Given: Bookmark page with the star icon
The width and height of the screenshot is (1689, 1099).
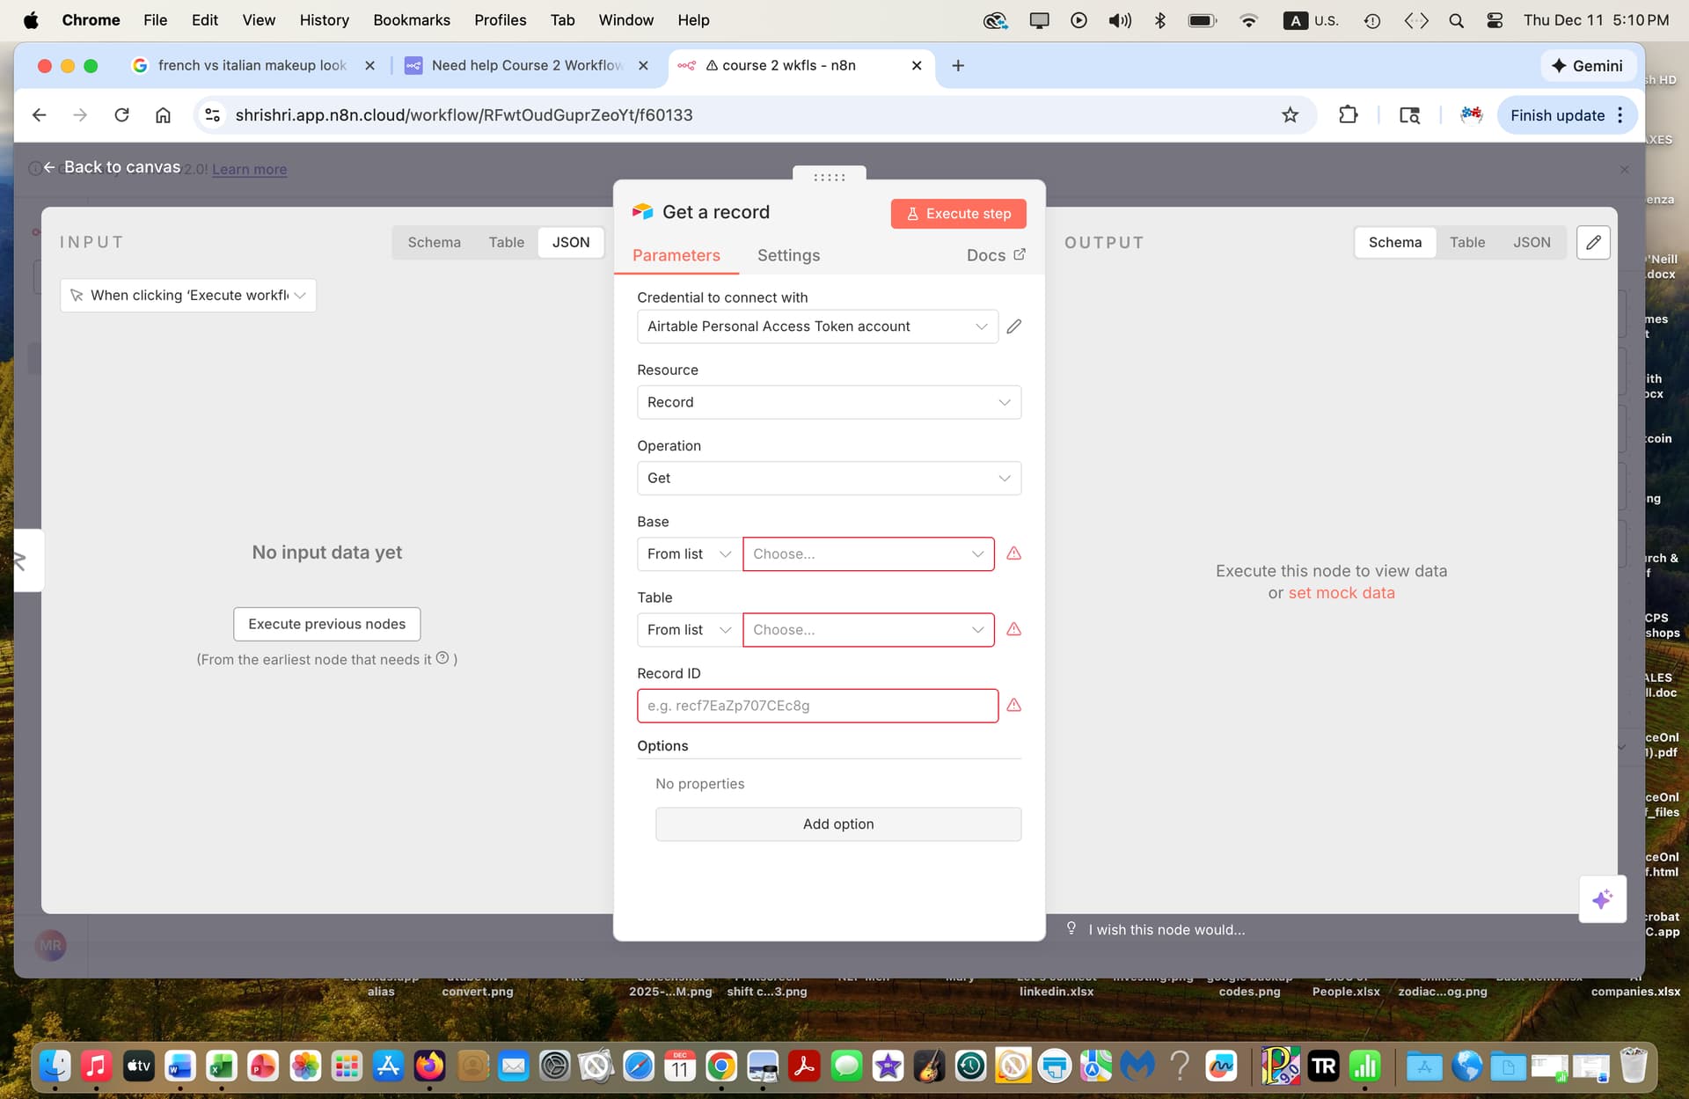Looking at the screenshot, I should click(1290, 115).
